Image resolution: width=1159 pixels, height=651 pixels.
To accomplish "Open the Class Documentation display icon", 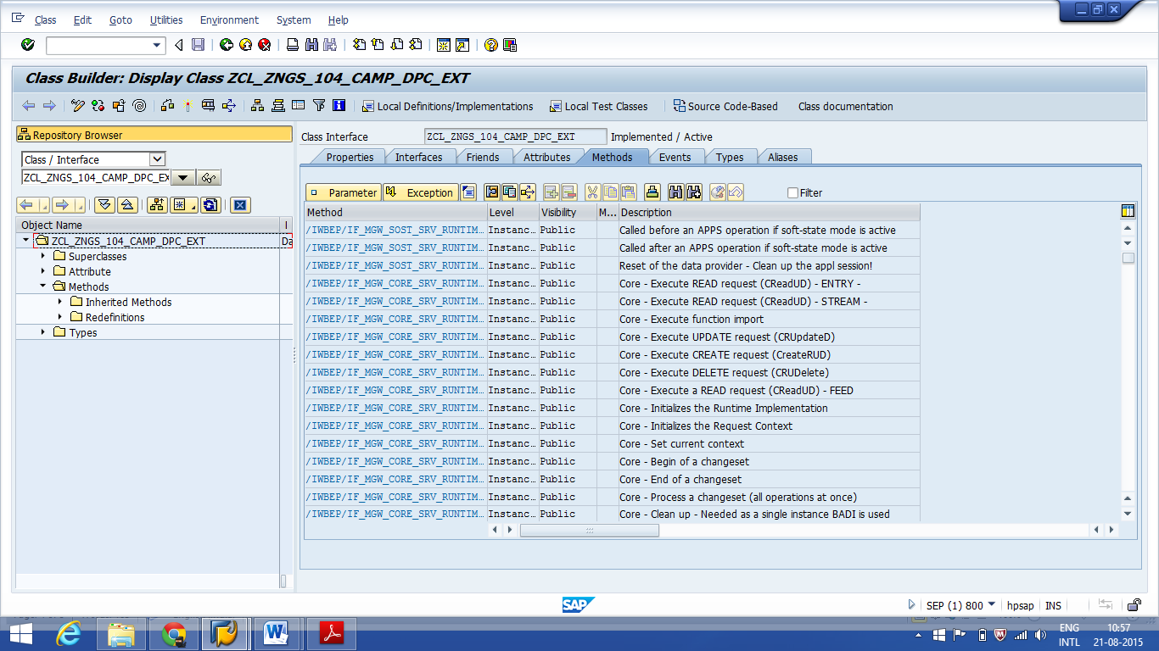I will point(843,107).
